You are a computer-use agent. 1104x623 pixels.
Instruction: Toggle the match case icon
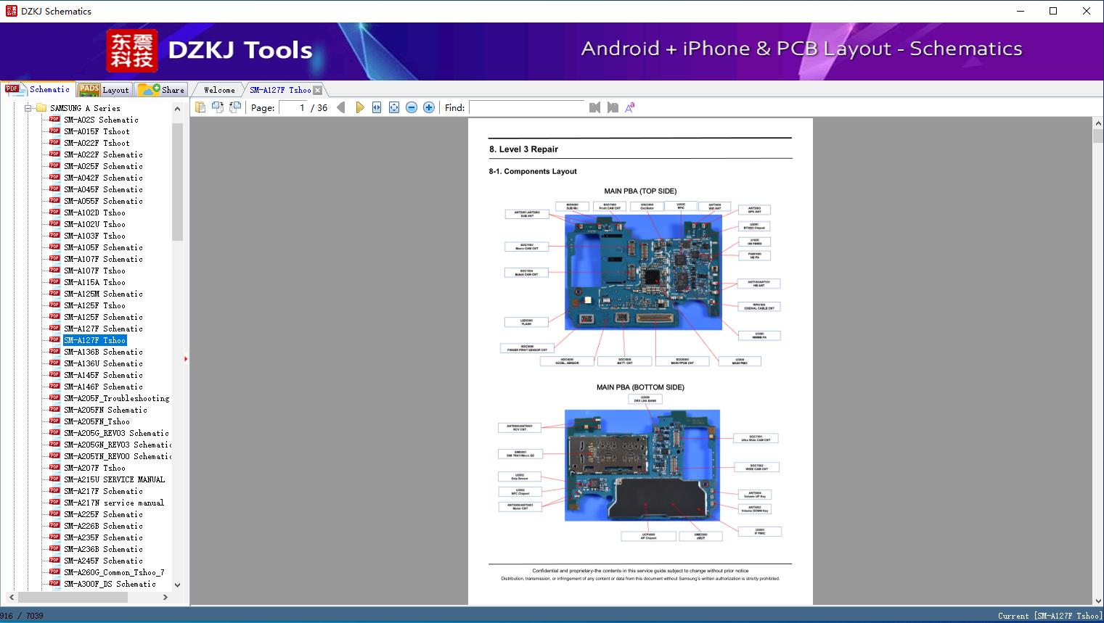[630, 107]
